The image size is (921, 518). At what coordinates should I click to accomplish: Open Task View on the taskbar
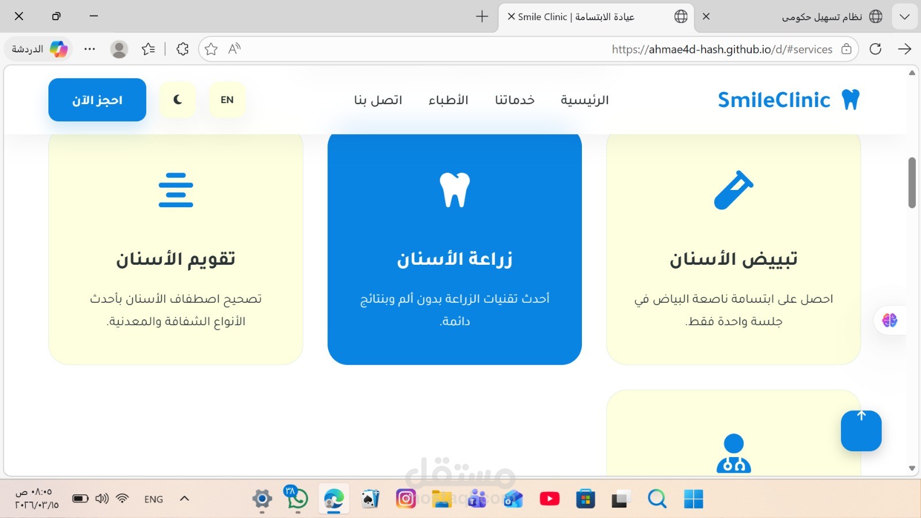click(621, 498)
